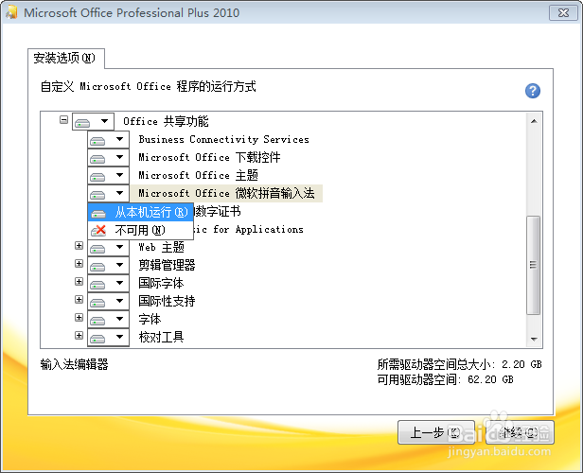The width and height of the screenshot is (583, 473).
Task: Expand the 字体 tree node
Action: pyautogui.click(x=79, y=317)
